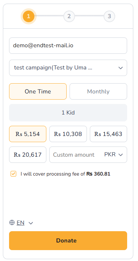Click the campaign dropdown chevron arrow
Image resolution: width=138 pixels, height=261 pixels.
(121, 68)
